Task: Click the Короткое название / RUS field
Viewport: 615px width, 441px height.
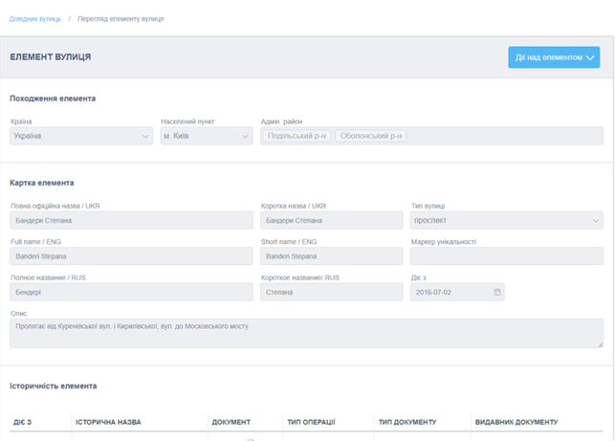Action: 331,292
